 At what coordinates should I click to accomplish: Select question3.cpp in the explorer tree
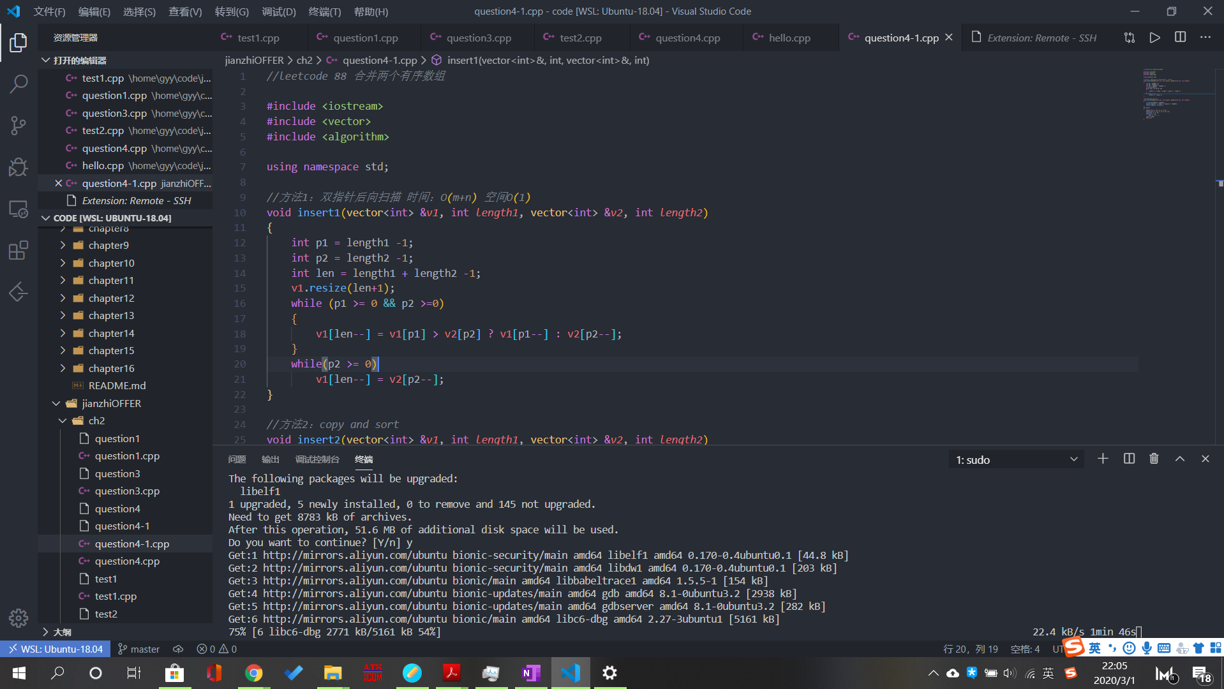click(x=126, y=491)
